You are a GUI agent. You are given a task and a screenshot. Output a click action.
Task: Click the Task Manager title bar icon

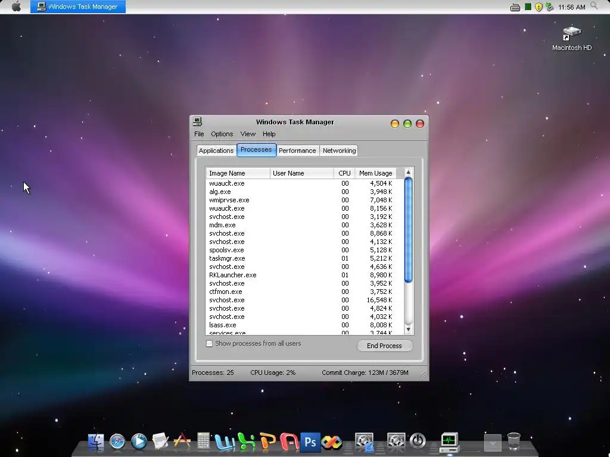197,121
